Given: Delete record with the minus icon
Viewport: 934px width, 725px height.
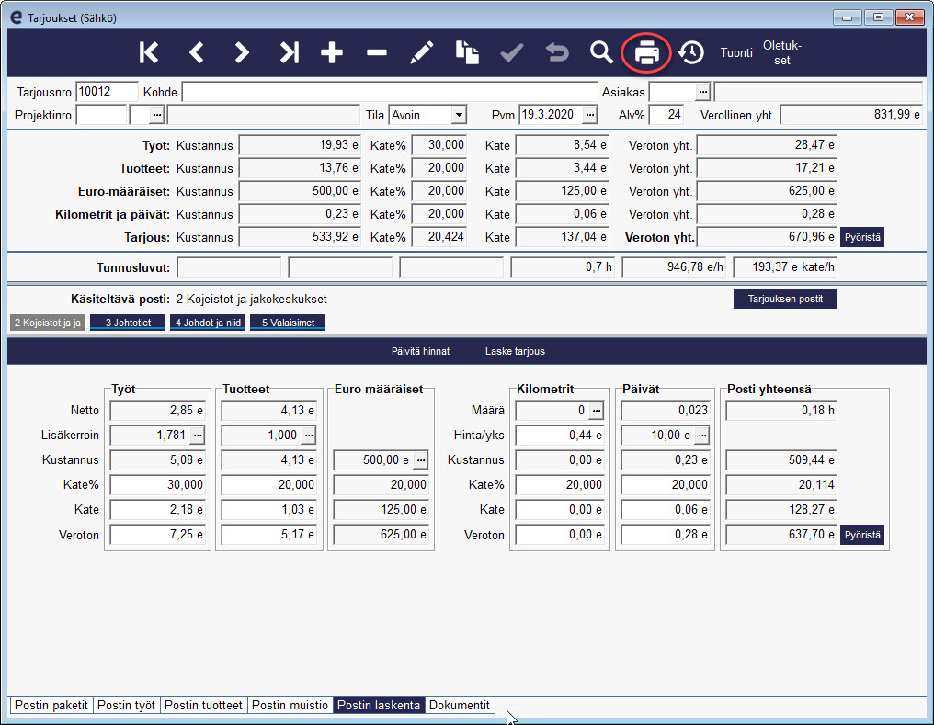Looking at the screenshot, I should tap(377, 53).
